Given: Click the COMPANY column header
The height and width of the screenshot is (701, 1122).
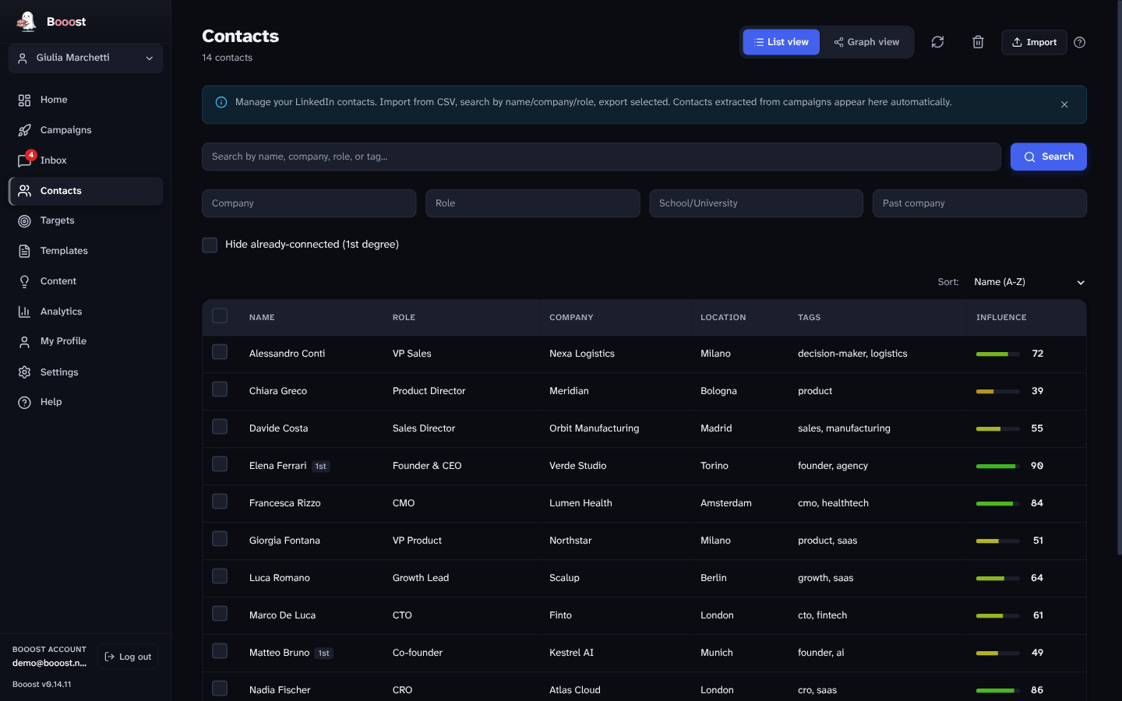Looking at the screenshot, I should pos(571,318).
